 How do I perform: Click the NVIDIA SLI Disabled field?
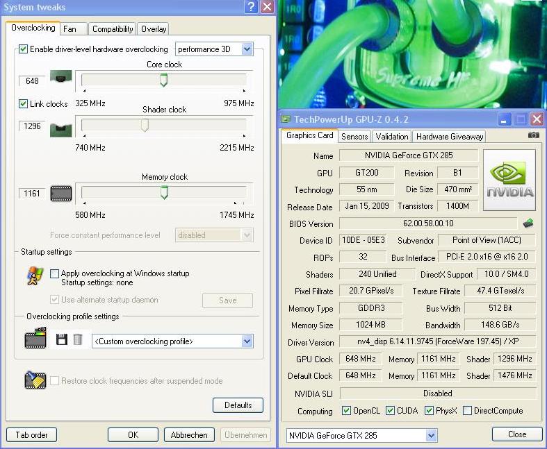tap(437, 393)
